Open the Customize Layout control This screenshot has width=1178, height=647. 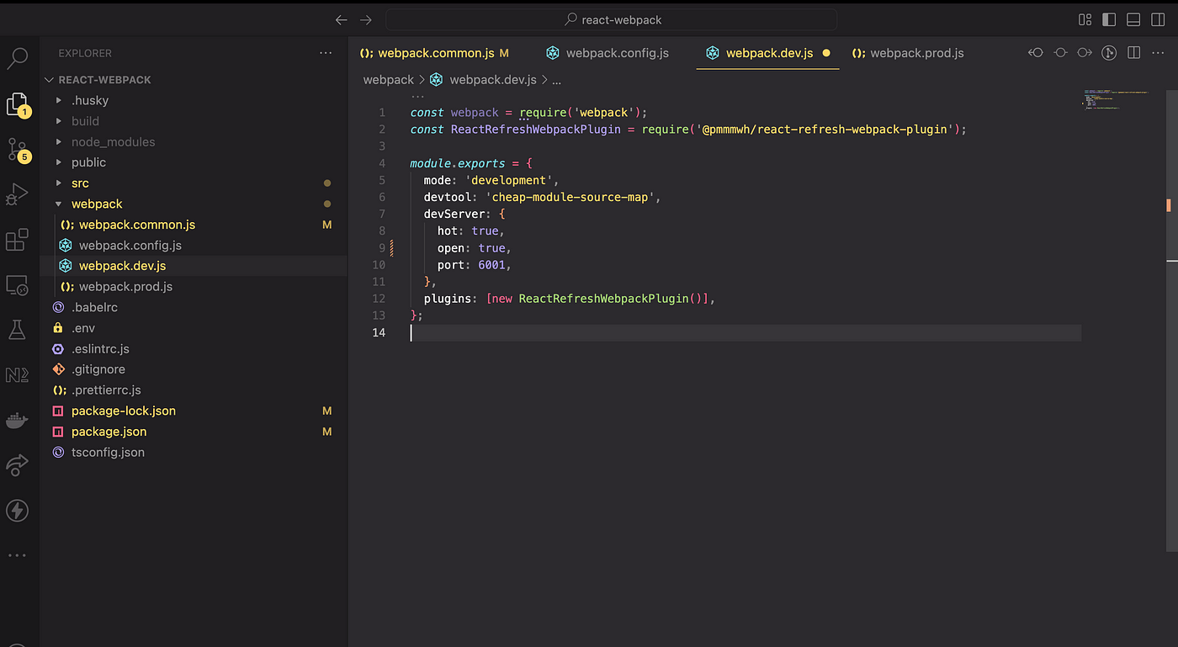tap(1085, 19)
